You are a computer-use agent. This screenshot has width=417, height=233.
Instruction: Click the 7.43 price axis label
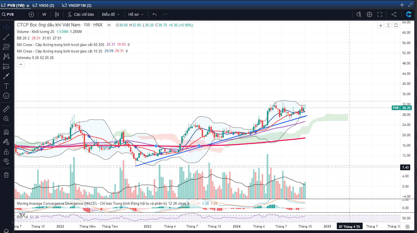pos(405,167)
